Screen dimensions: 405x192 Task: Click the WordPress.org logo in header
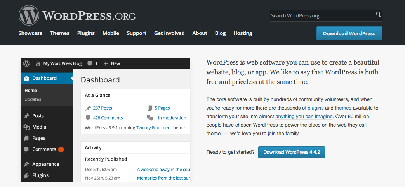point(77,15)
